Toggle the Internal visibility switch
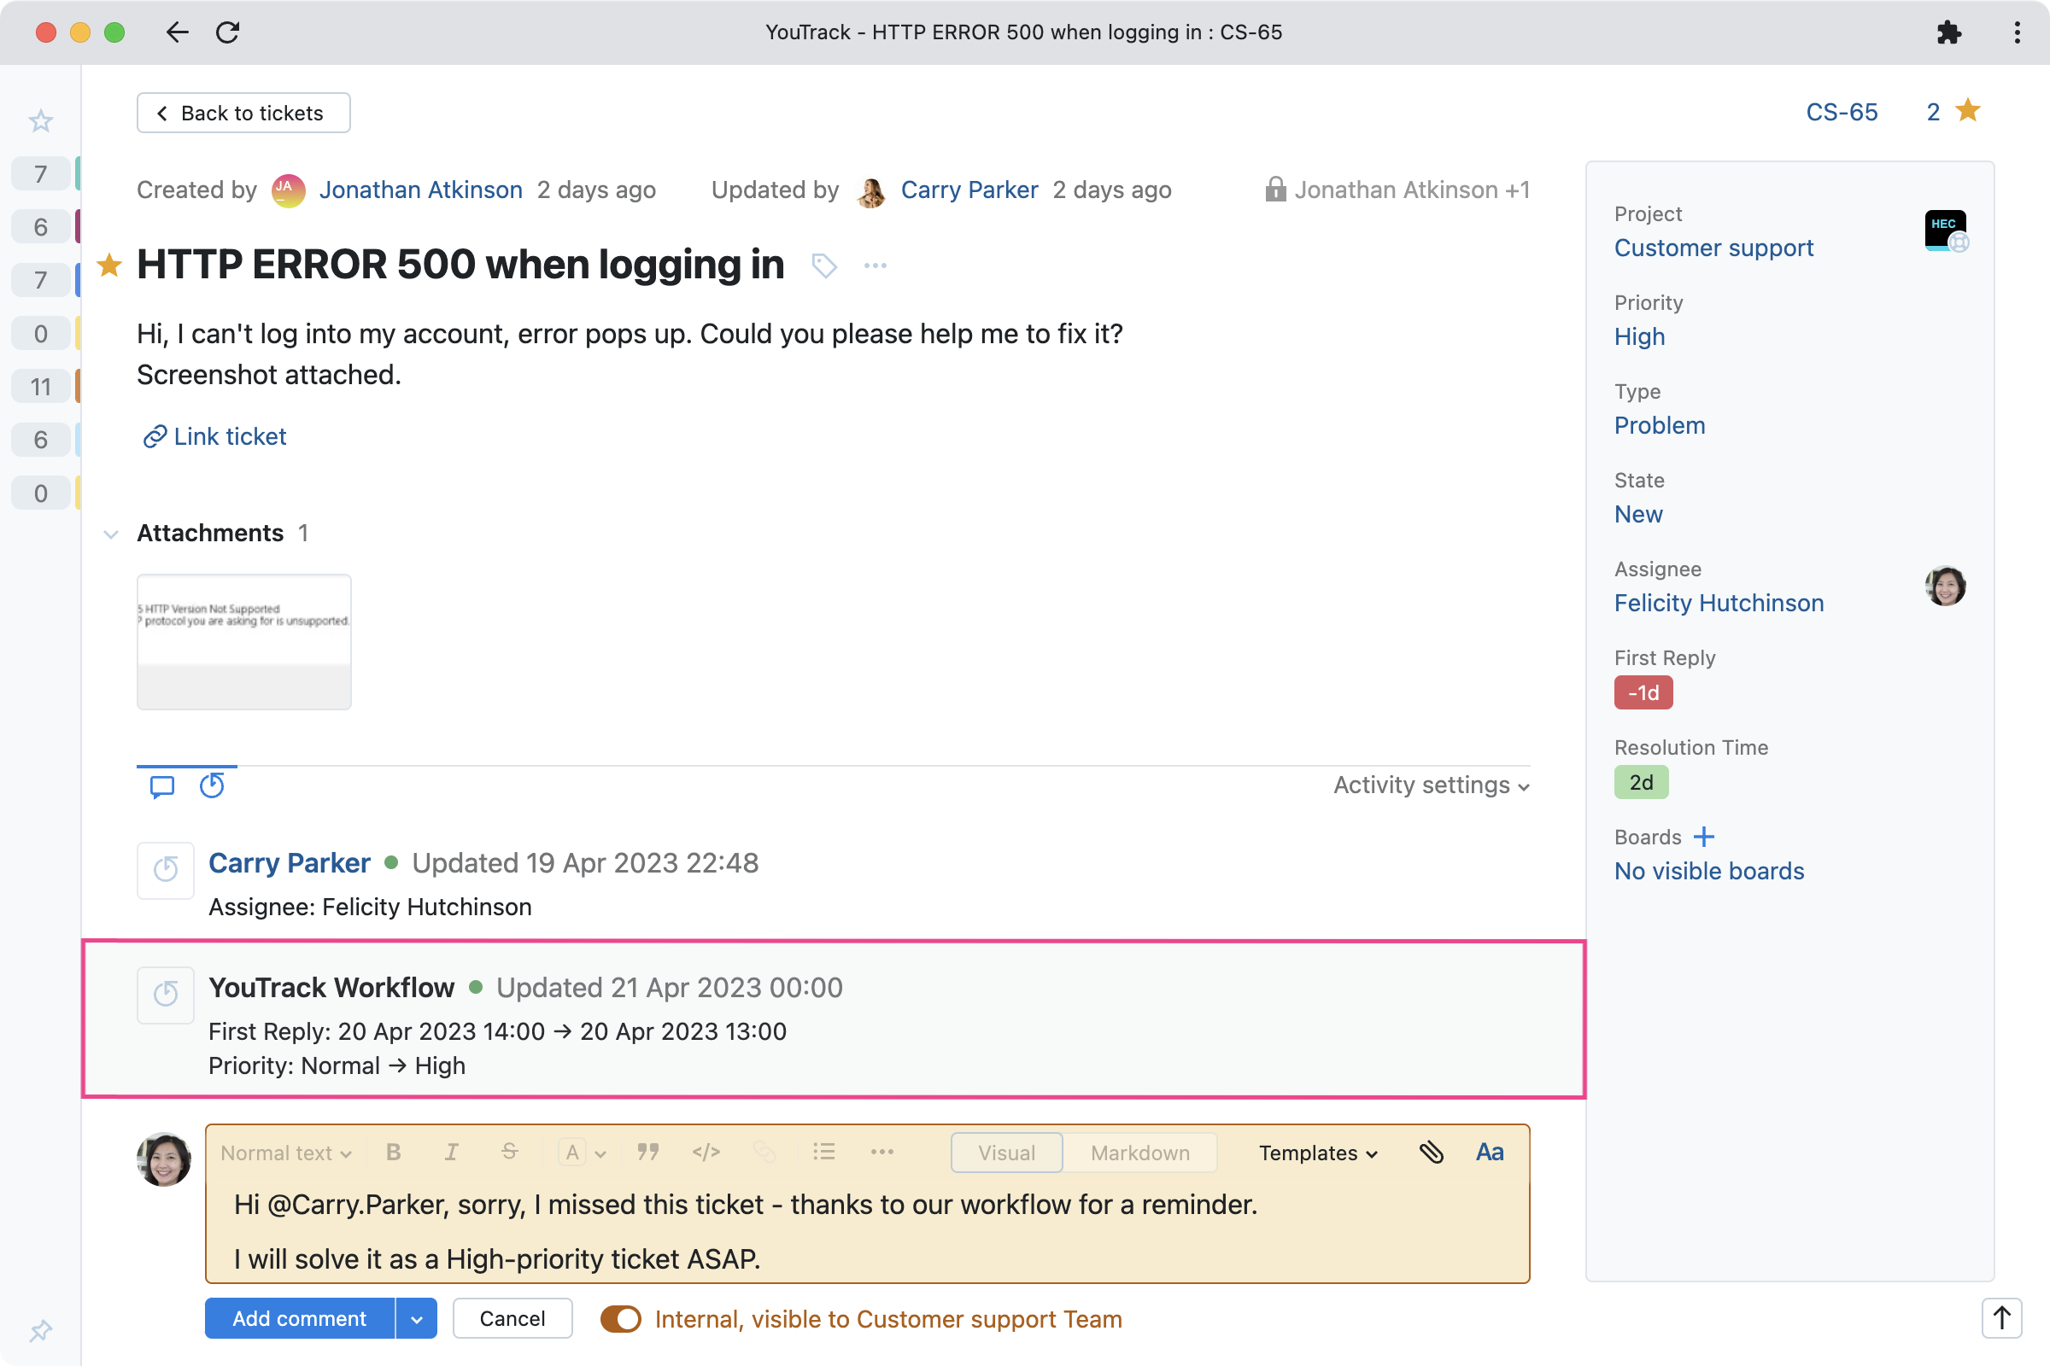Image resolution: width=2050 pixels, height=1366 pixels. tap(621, 1319)
